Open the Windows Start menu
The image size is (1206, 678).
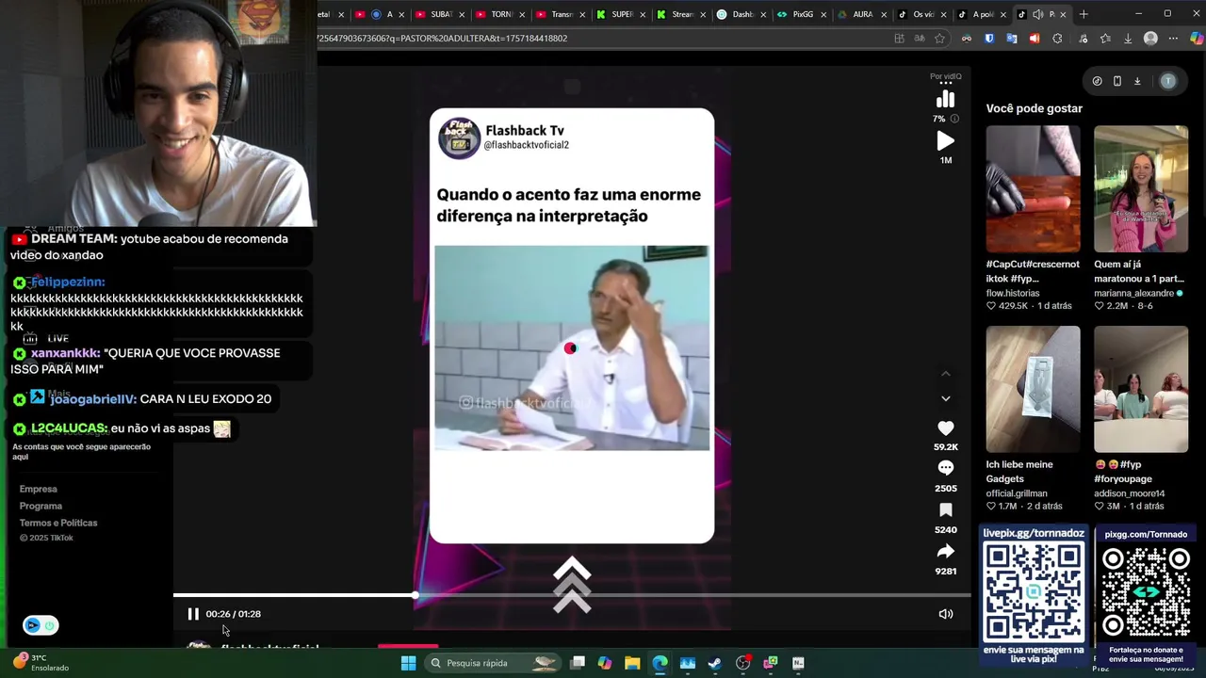tap(408, 663)
